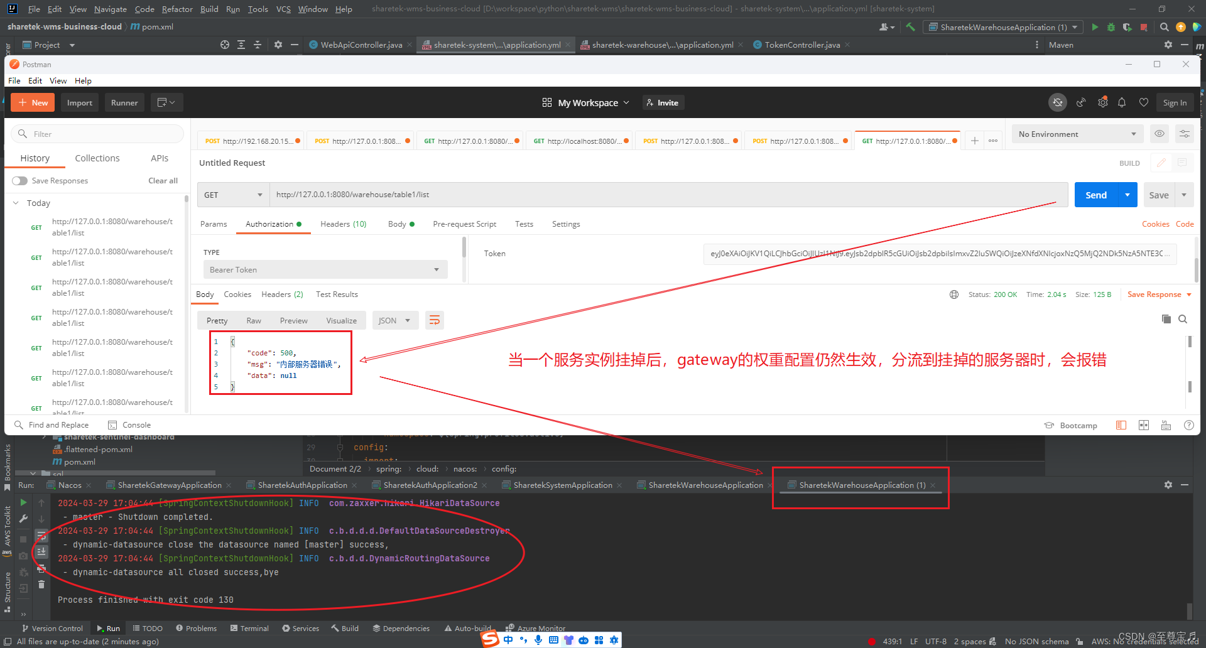Click the Send button in Postman
Viewport: 1206px width, 648px height.
pyautogui.click(x=1095, y=195)
